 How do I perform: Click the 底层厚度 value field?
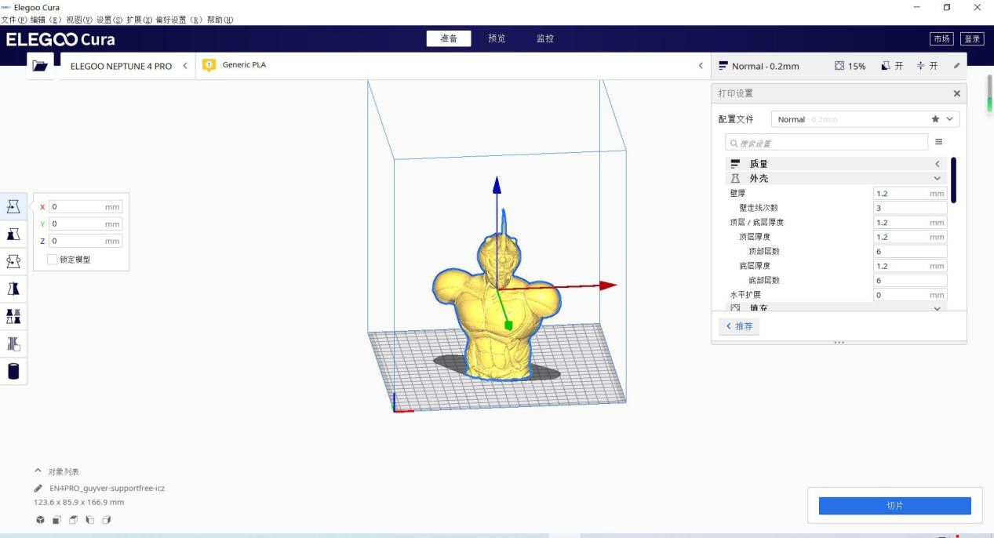(910, 266)
